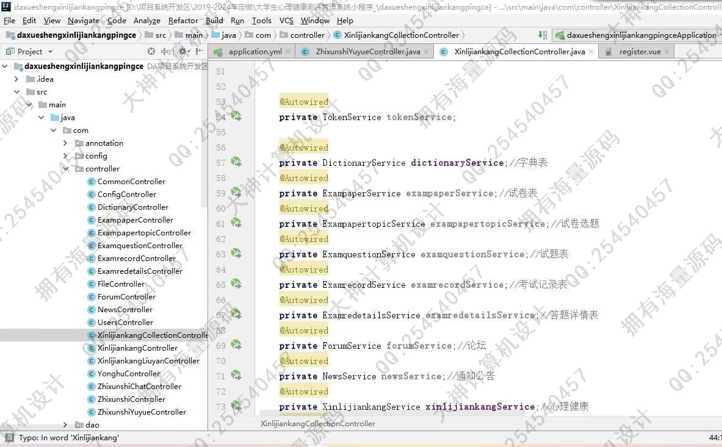The height and width of the screenshot is (447, 722).
Task: Toggle tool window buttons icon in status bar
Action: (9, 437)
